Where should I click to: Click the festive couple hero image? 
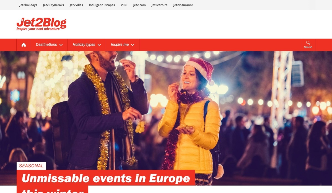click(166, 110)
